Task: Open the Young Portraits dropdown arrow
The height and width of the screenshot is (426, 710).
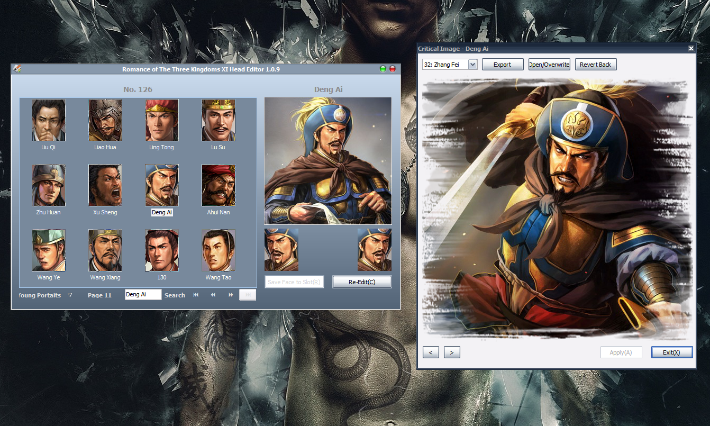Action: point(70,295)
